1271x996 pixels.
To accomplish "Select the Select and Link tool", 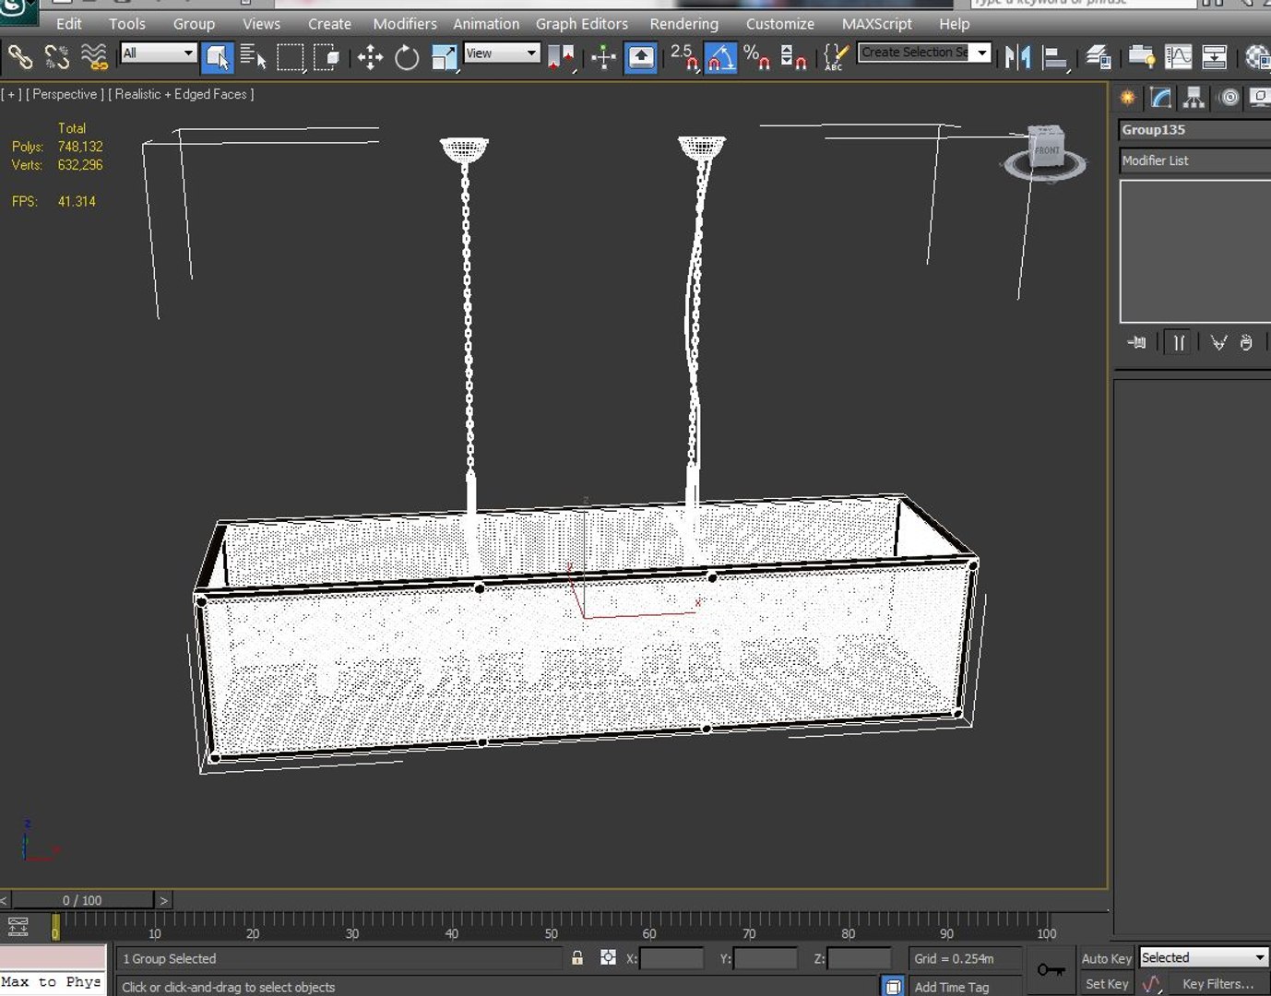I will [x=20, y=57].
